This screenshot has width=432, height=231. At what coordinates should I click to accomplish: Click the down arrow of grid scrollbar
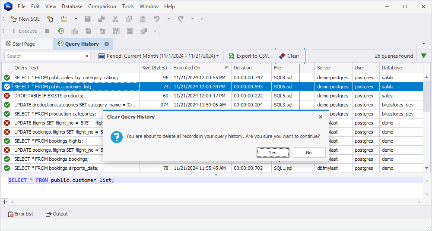tap(426, 168)
